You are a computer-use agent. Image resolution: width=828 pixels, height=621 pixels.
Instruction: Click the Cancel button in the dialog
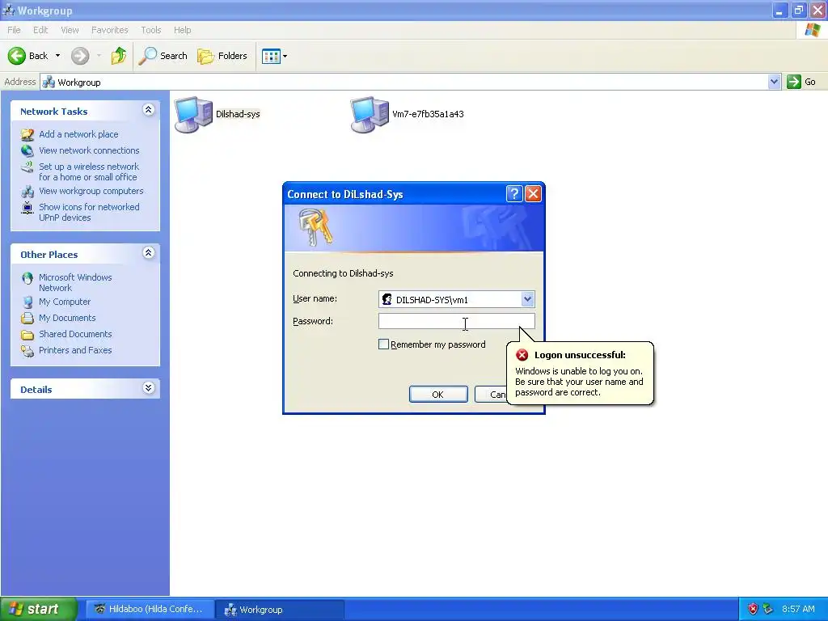491,395
